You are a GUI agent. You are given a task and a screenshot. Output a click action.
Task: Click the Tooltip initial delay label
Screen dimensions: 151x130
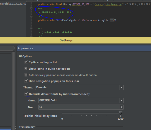pos(40,116)
